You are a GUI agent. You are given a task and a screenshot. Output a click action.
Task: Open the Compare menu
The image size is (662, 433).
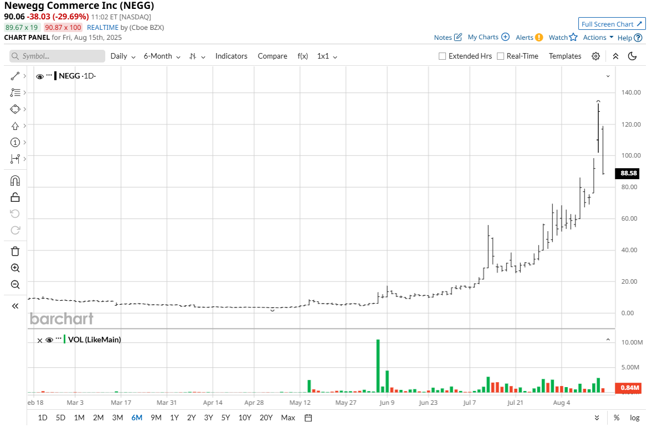click(273, 56)
